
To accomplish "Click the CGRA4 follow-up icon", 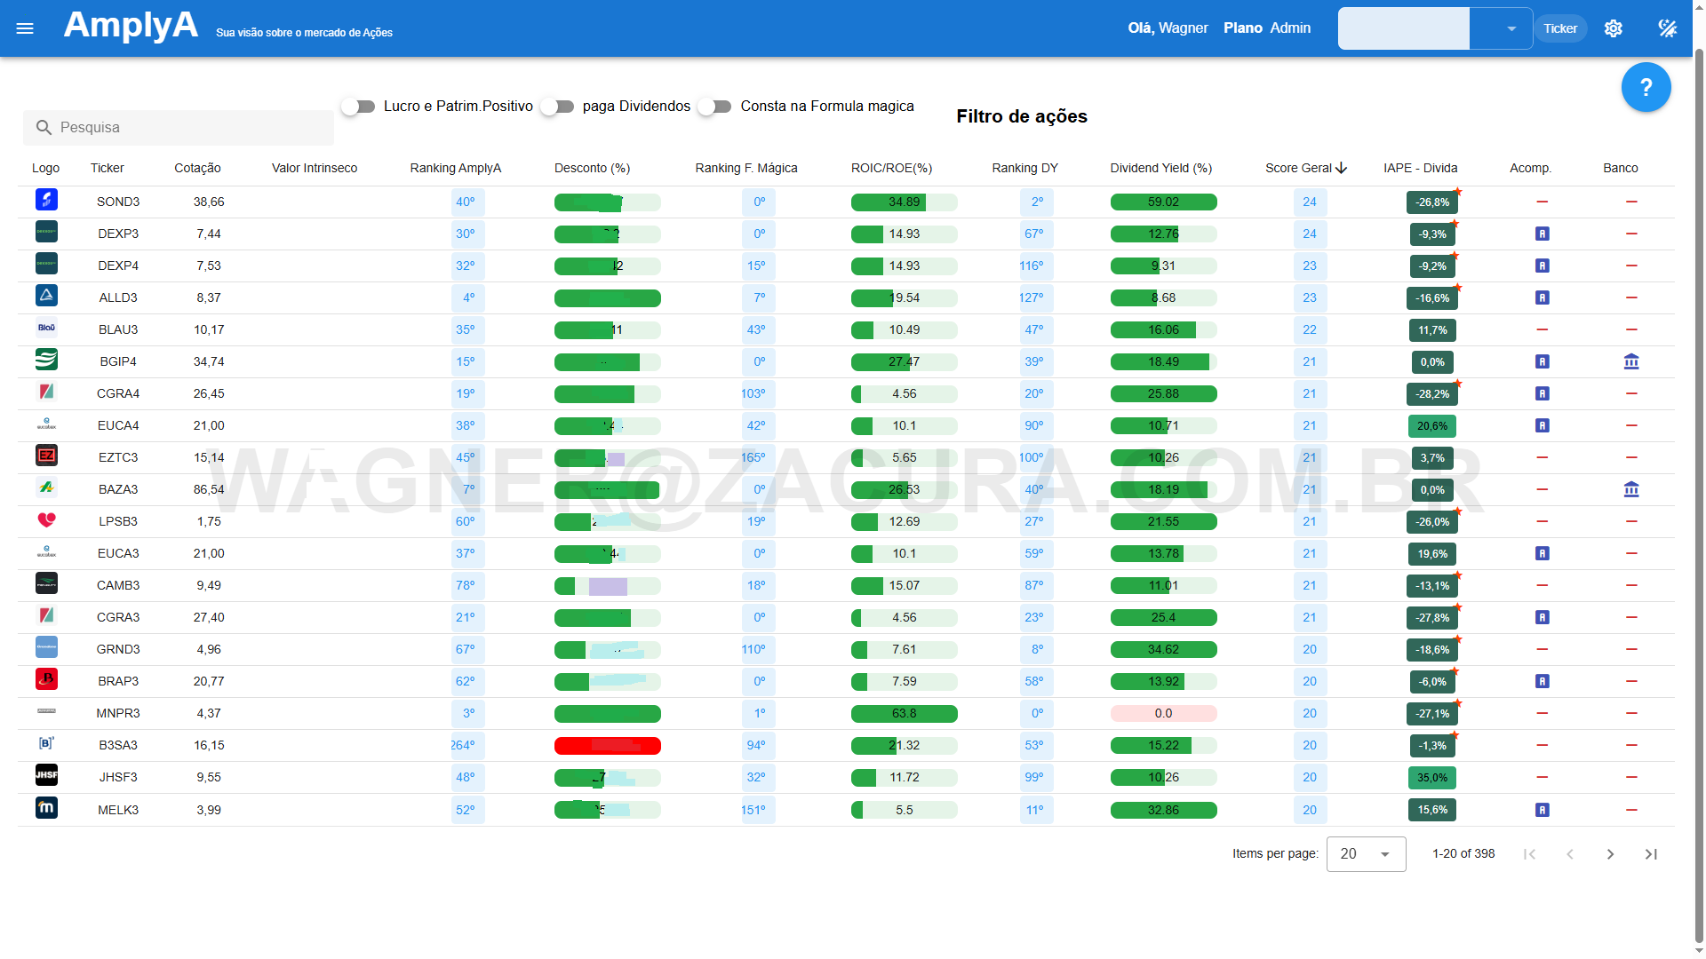I will [1543, 394].
